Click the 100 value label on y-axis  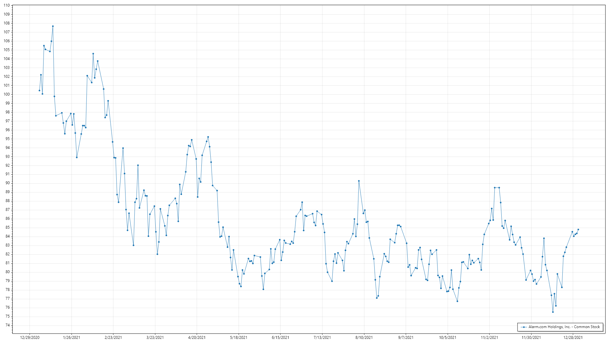7,94
